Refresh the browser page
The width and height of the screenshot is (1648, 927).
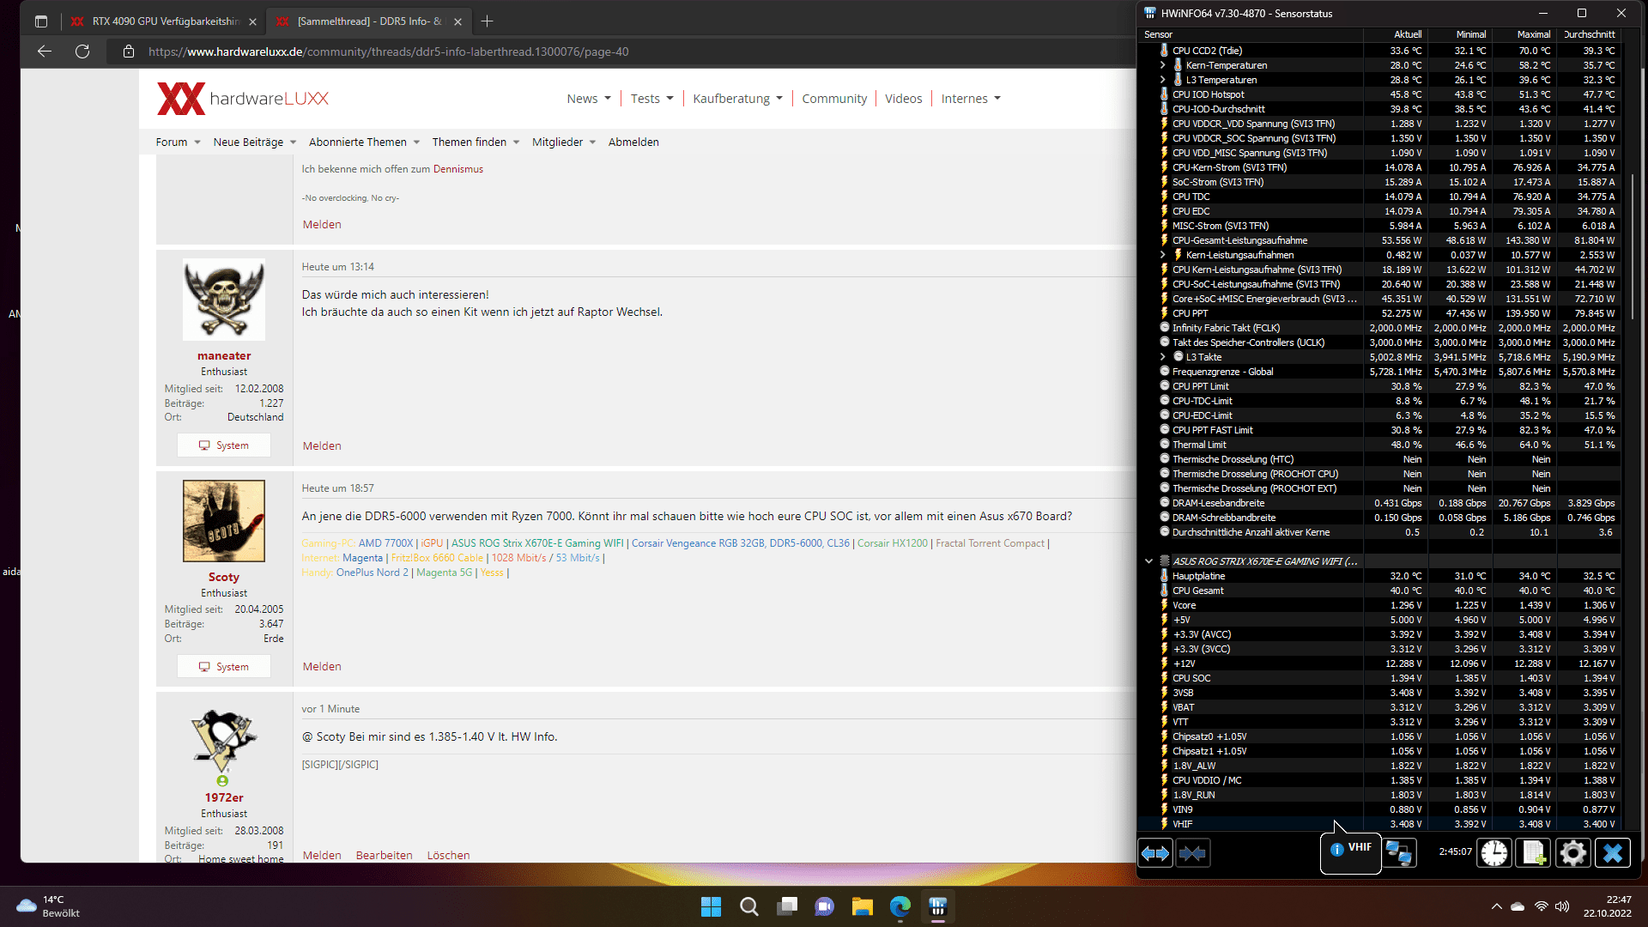pos(82,51)
